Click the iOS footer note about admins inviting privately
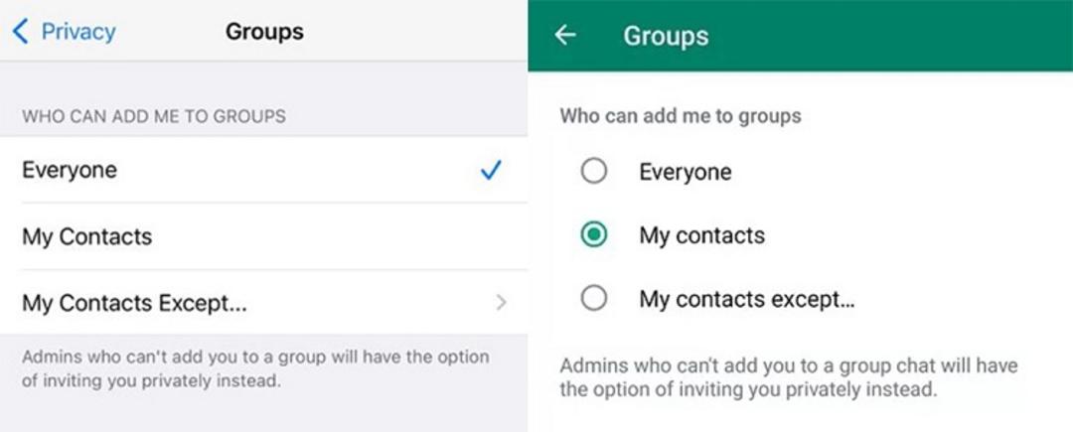 pos(255,369)
